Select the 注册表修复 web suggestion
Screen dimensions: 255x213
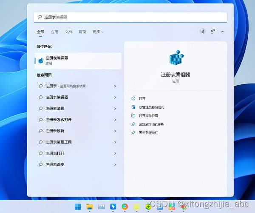(x=78, y=131)
